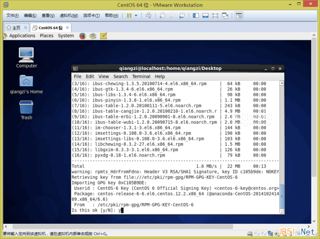Click the VMware horizontal scrollbar thumb
Image resolution: width=320 pixels, height=239 pixels.
123,226
